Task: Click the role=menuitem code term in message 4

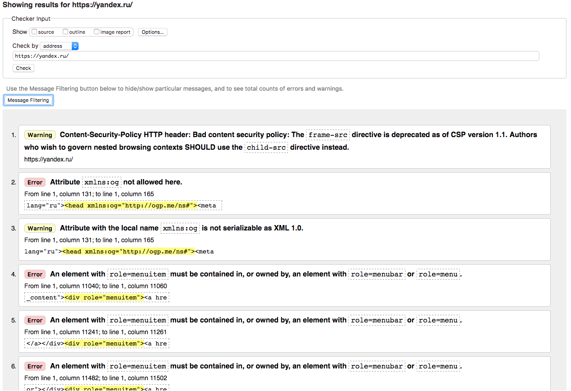Action: click(x=138, y=274)
